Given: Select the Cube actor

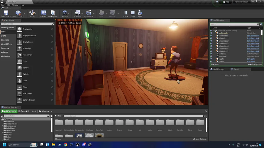Looking at the screenshot, I should click(35, 61).
